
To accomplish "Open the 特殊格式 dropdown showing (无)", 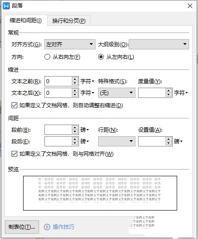I will click(x=117, y=93).
